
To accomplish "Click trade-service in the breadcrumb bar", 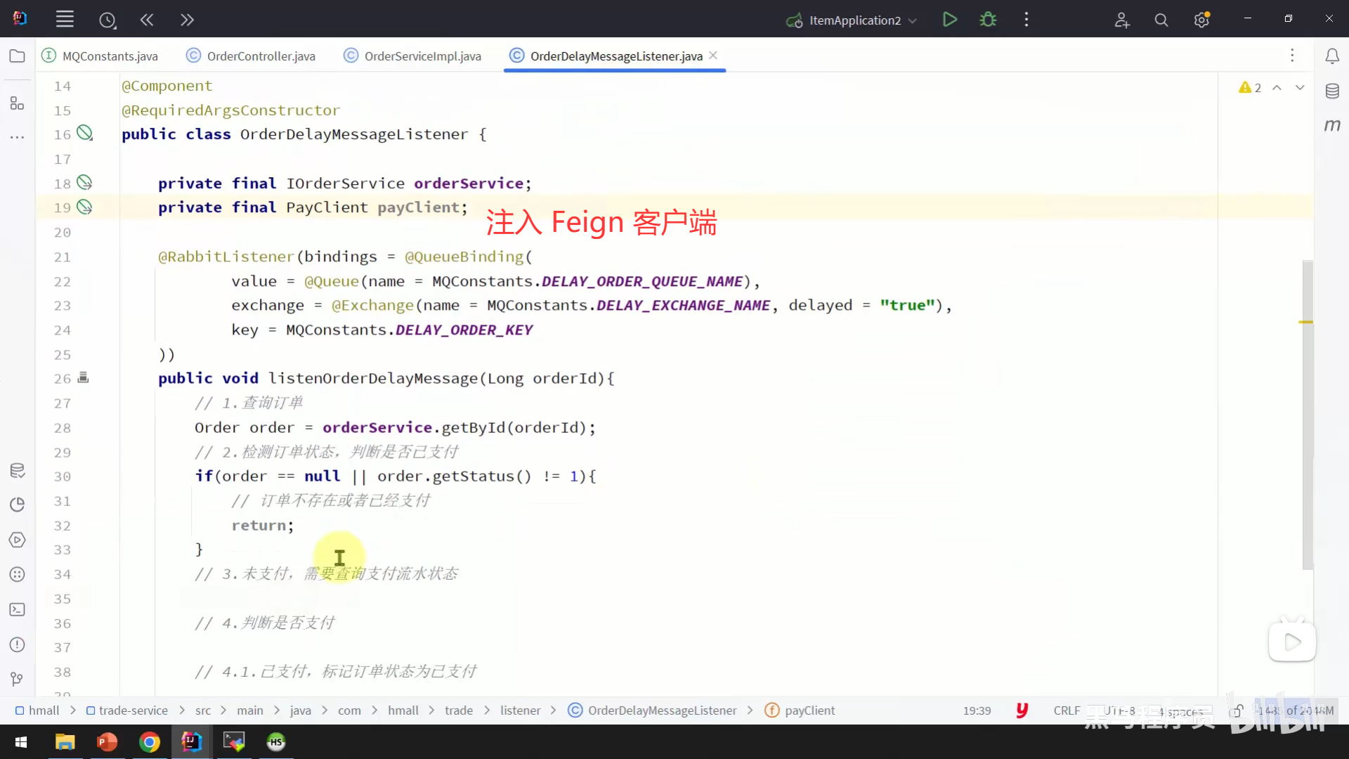I will (x=133, y=711).
